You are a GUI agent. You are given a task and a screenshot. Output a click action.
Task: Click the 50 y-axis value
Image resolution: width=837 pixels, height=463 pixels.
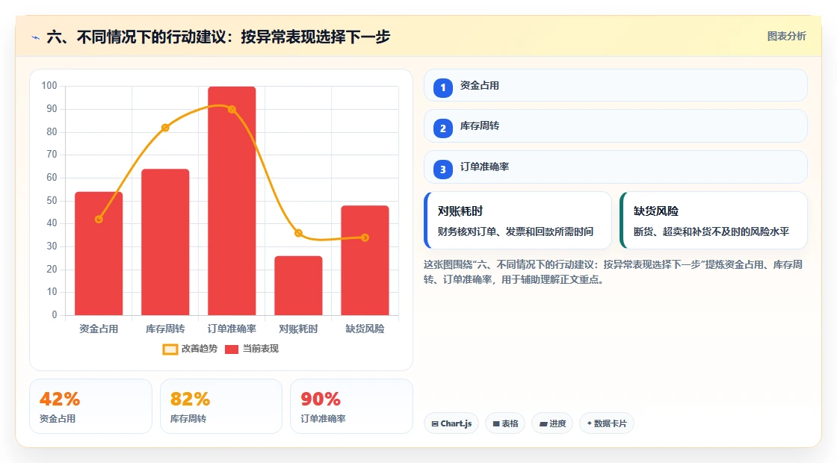click(x=52, y=201)
